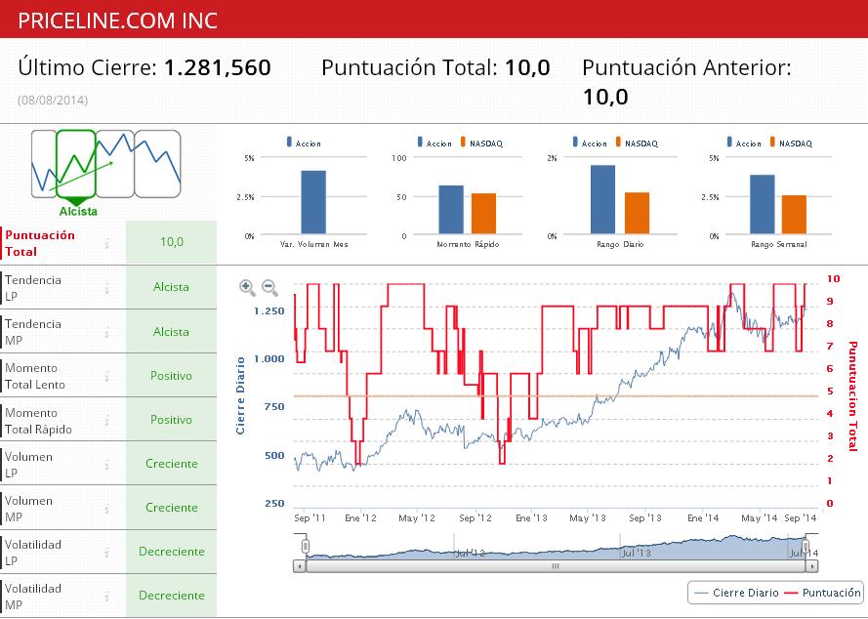Select the Volumen LP row label
This screenshot has height=619, width=868.
click(28, 465)
